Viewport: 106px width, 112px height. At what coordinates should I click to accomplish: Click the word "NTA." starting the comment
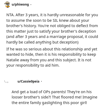[x=10, y=15]
